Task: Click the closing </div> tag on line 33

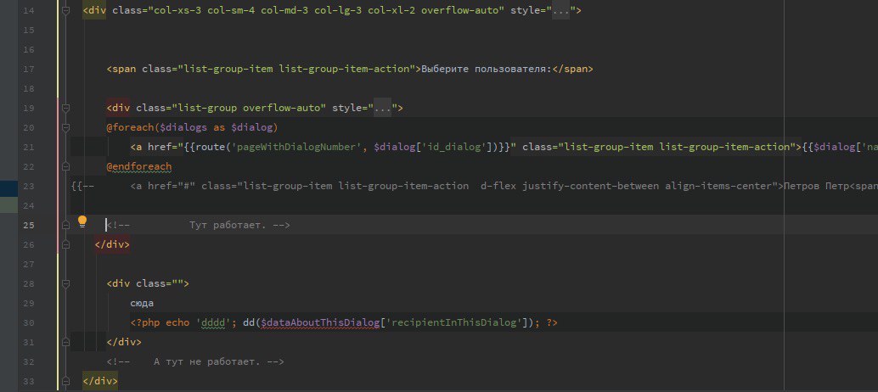Action: (100, 381)
